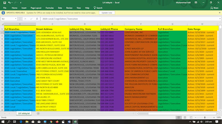Open Word from the taskbar

tap(69, 122)
